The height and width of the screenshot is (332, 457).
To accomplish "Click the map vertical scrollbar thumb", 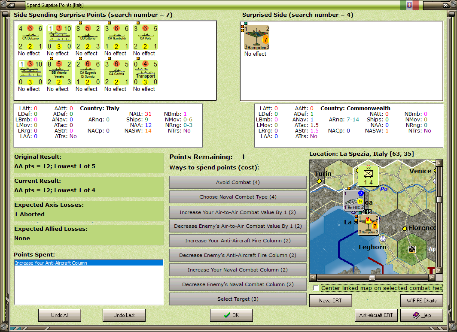I will (x=439, y=199).
